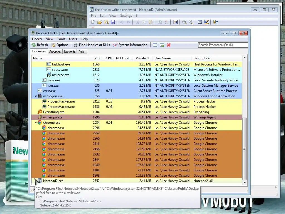Open the Tools menu
This screenshot has height=214, width=285.
tap(61, 39)
